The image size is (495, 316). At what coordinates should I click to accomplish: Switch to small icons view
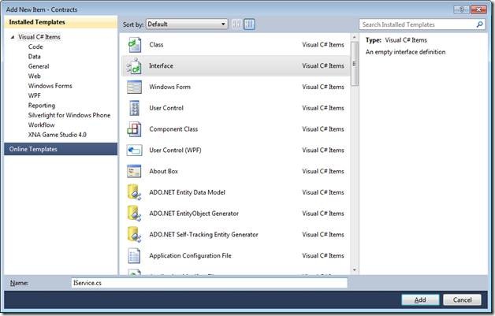(236, 24)
